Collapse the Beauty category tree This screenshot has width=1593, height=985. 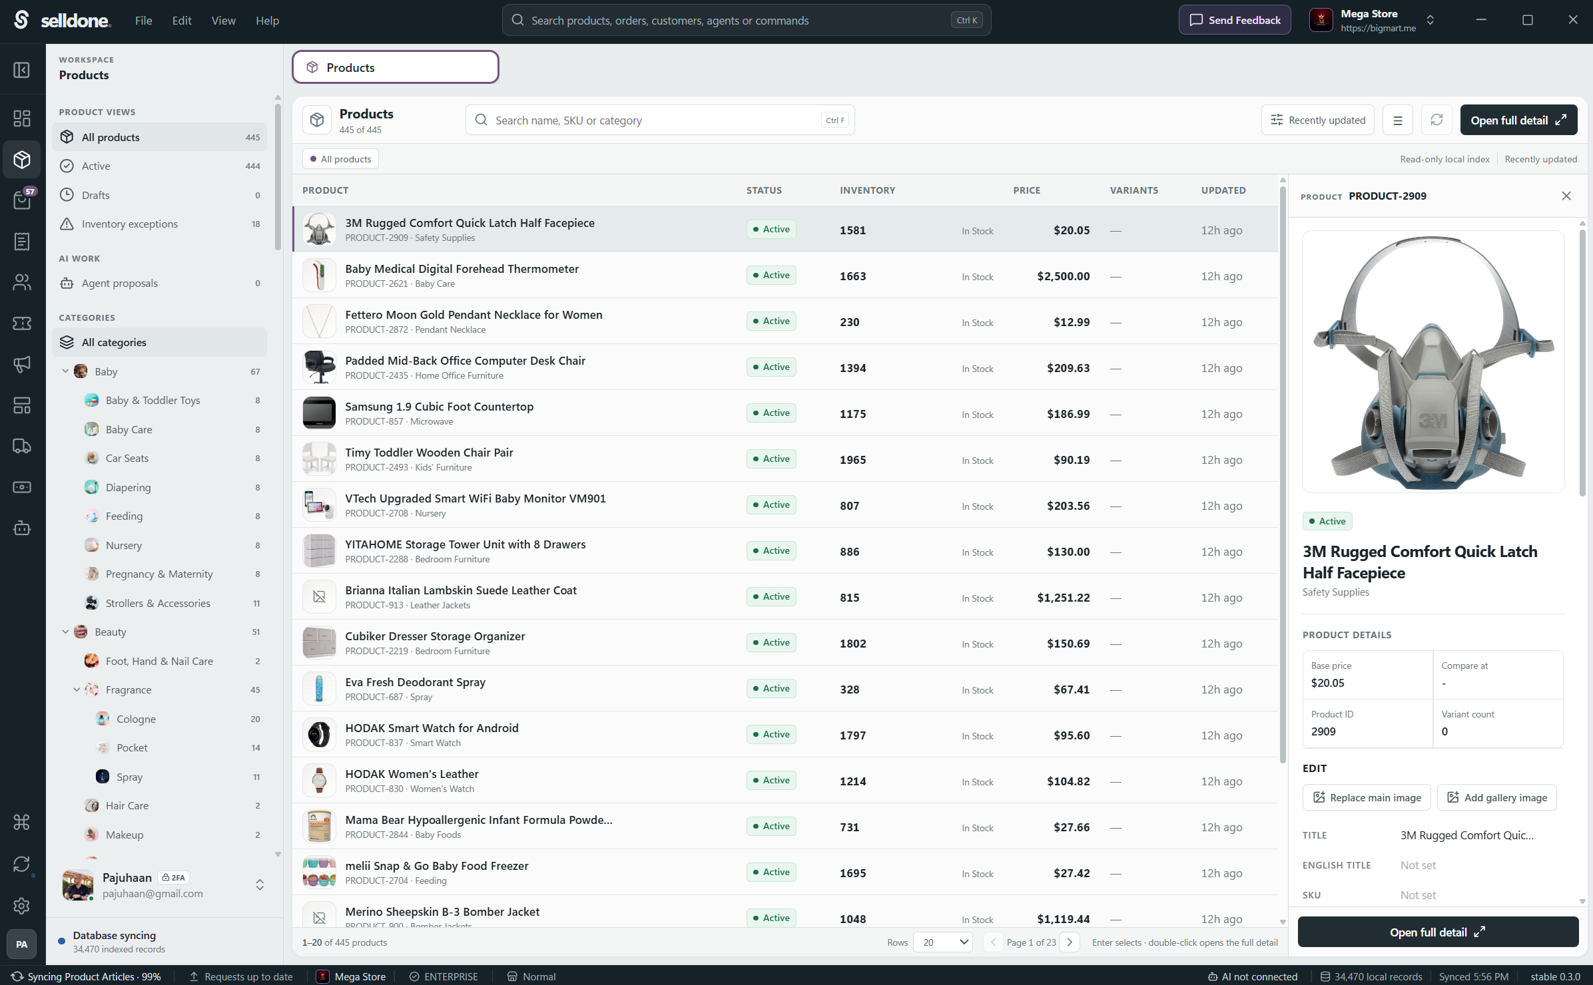[x=65, y=632]
